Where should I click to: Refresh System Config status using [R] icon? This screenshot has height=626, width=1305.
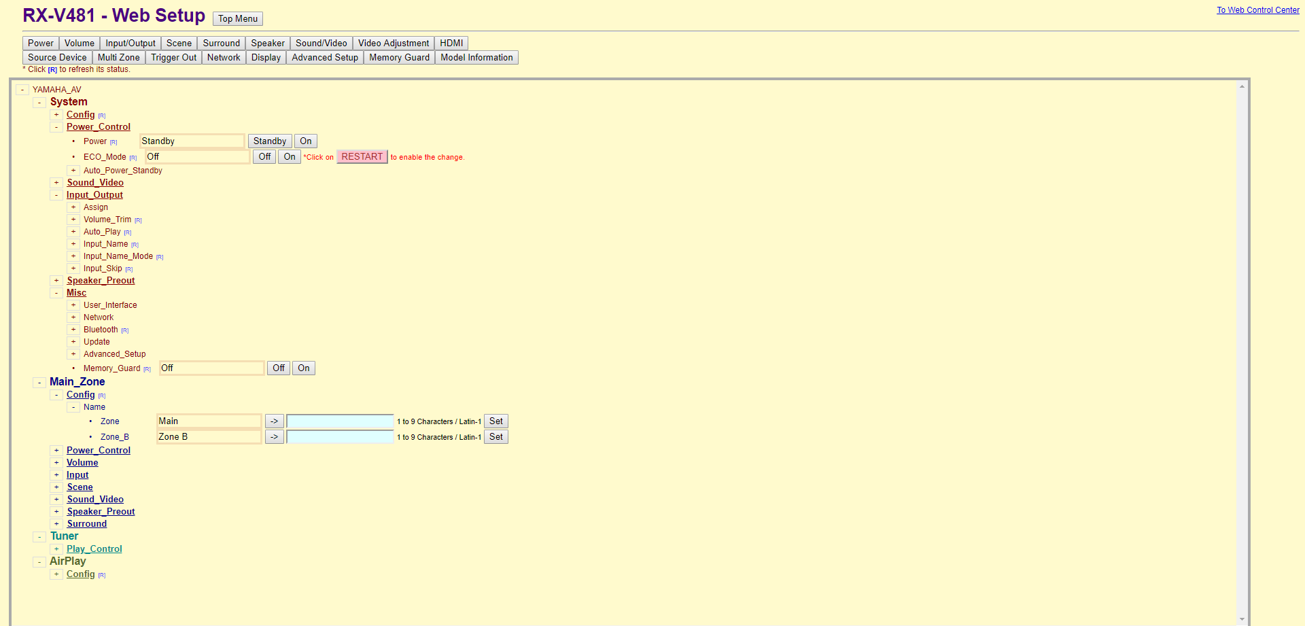[x=102, y=116]
